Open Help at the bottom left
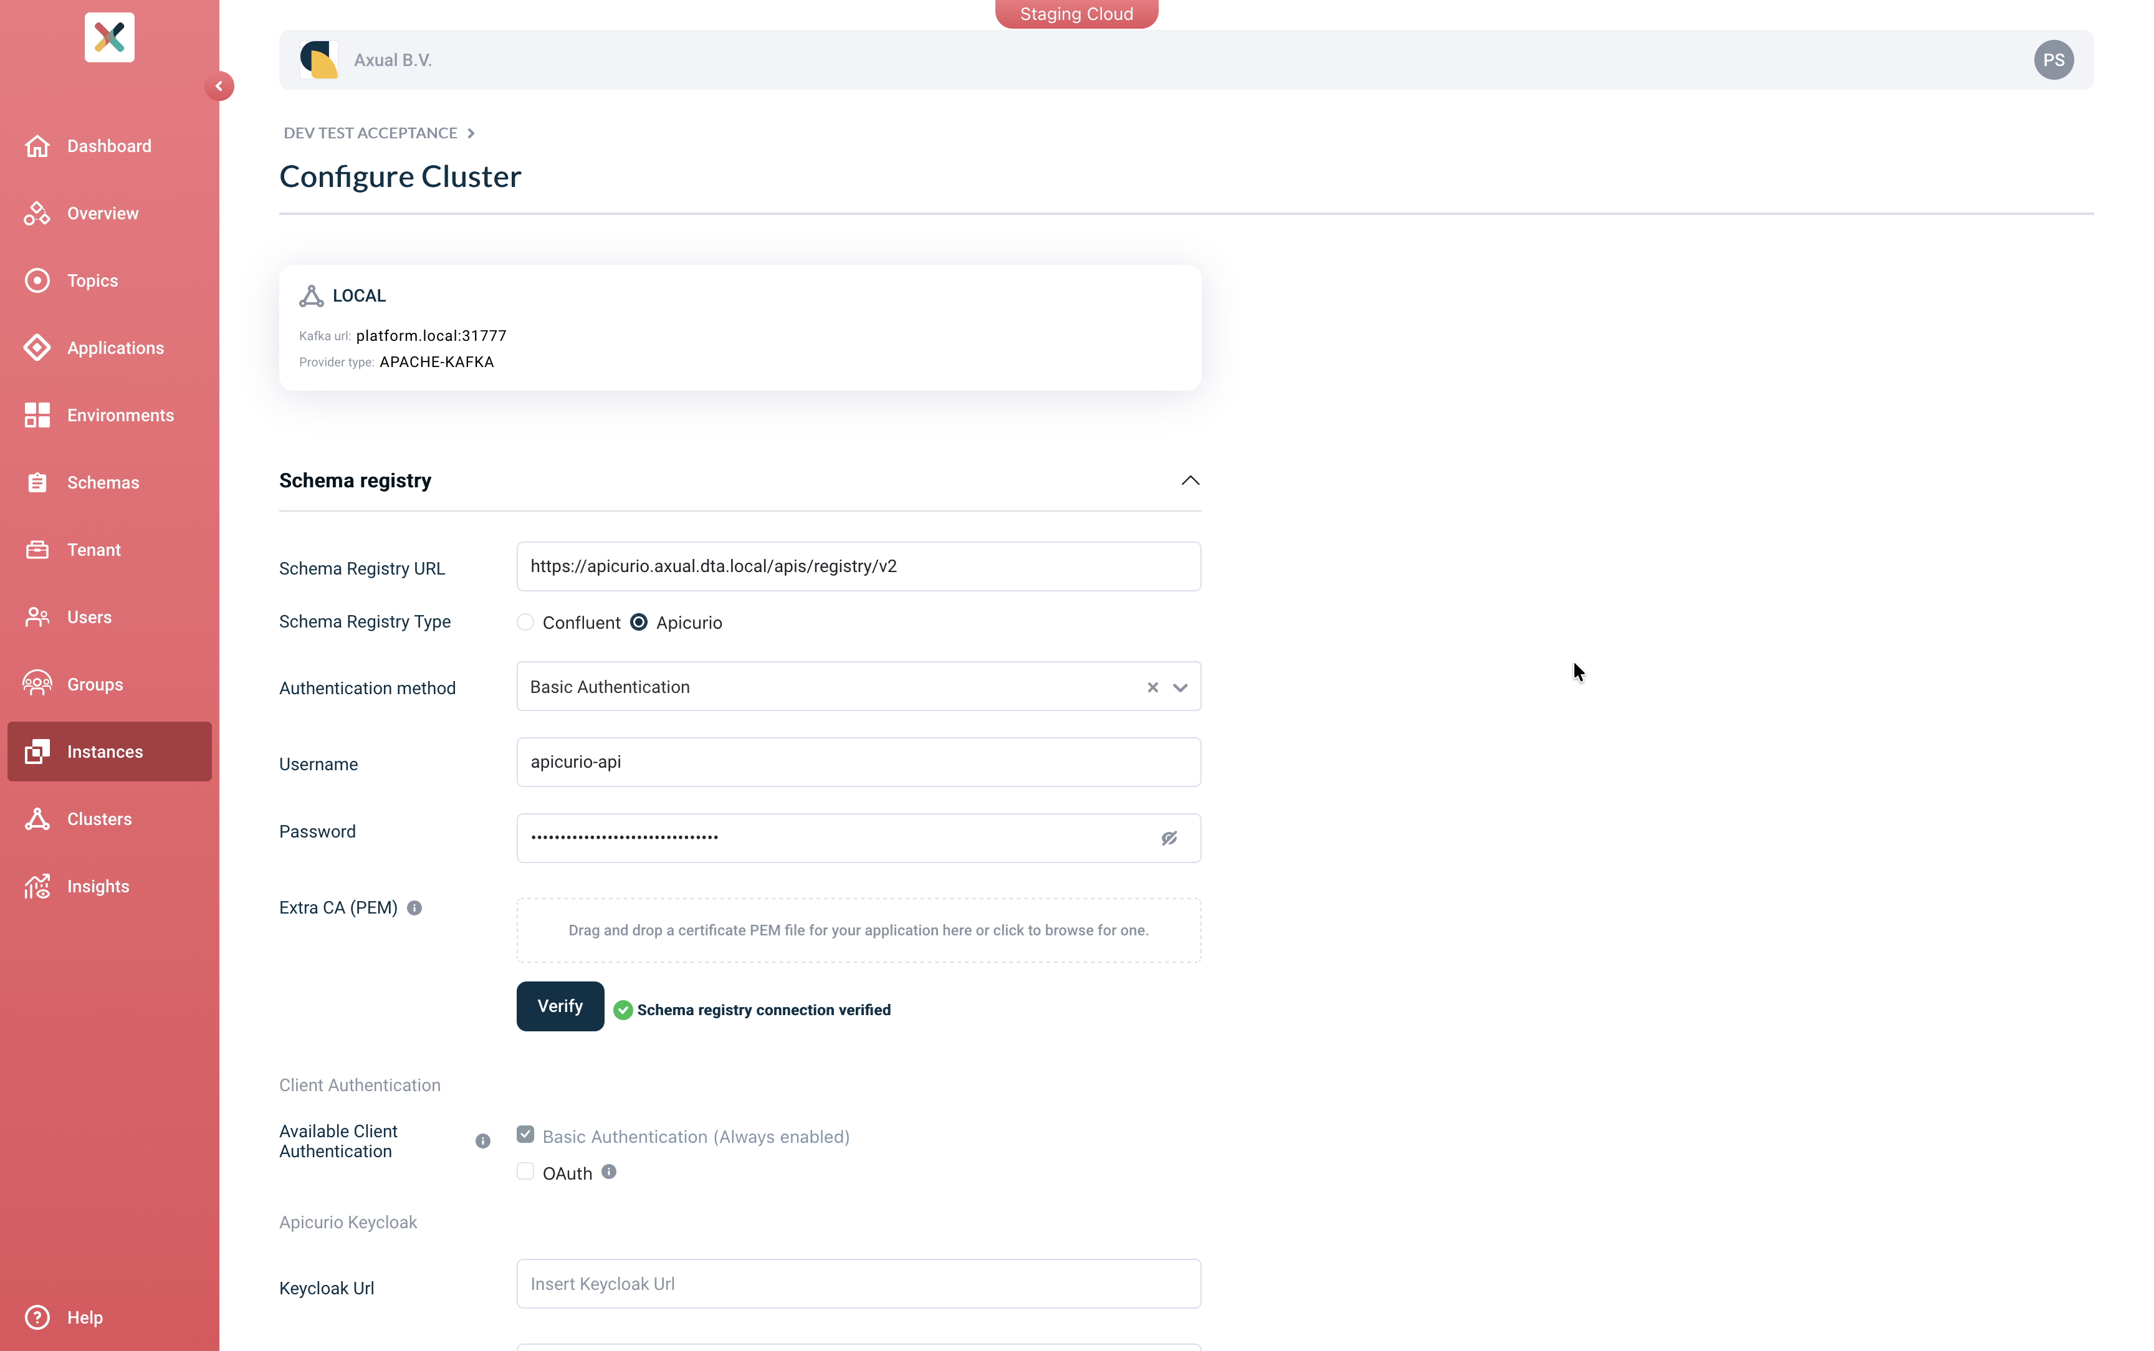The width and height of the screenshot is (2154, 1351). coord(85,1317)
